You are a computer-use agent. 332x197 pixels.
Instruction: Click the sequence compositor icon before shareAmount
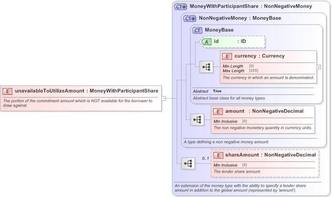coord(188,163)
